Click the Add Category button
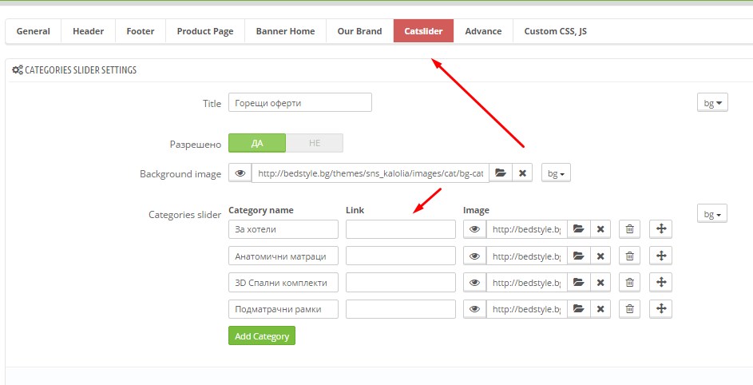 (262, 336)
